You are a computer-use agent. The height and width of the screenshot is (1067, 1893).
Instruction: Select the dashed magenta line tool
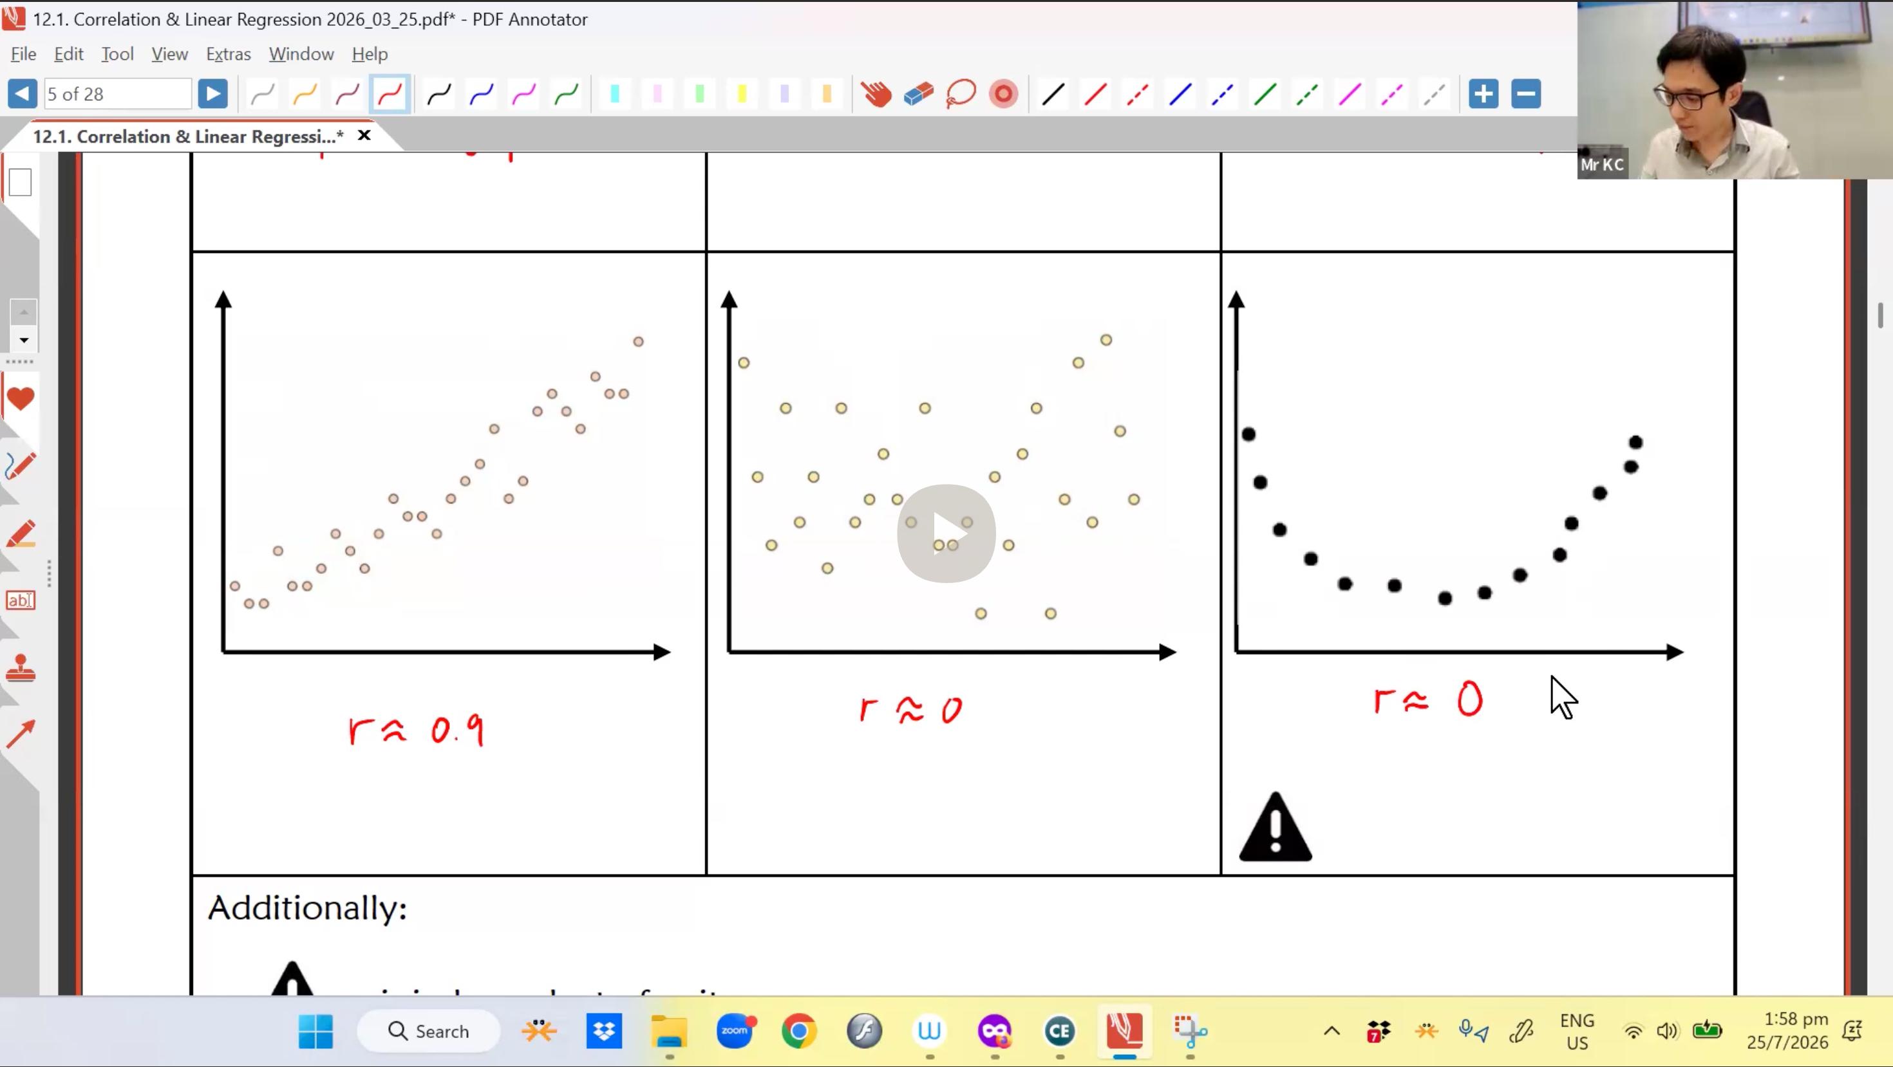(x=1392, y=94)
